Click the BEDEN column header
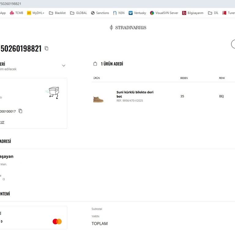The image size is (235, 235). tap(184, 78)
